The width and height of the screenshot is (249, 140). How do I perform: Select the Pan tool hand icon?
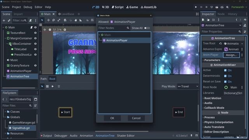(x=75, y=20)
